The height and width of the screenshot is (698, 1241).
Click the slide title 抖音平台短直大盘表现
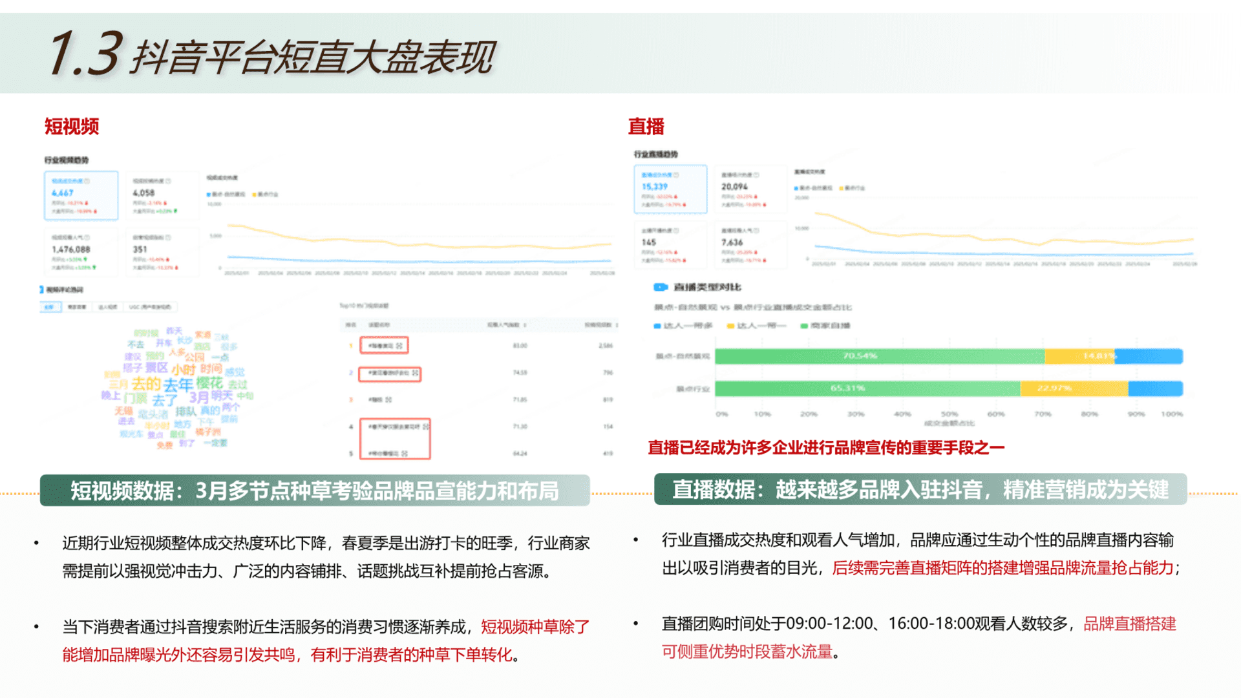click(x=313, y=57)
